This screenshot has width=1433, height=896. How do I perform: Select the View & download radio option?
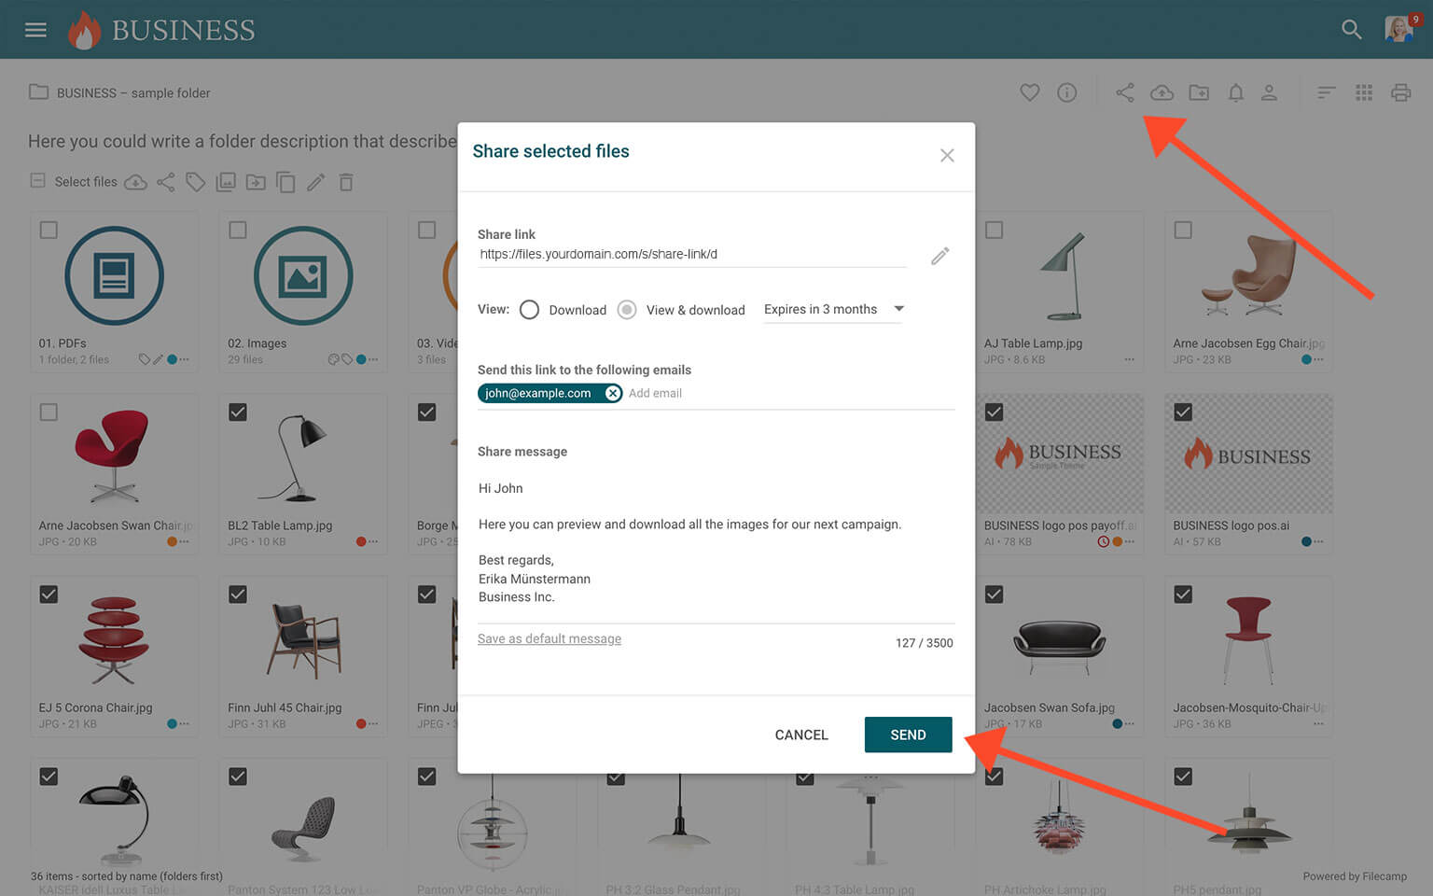pos(627,310)
